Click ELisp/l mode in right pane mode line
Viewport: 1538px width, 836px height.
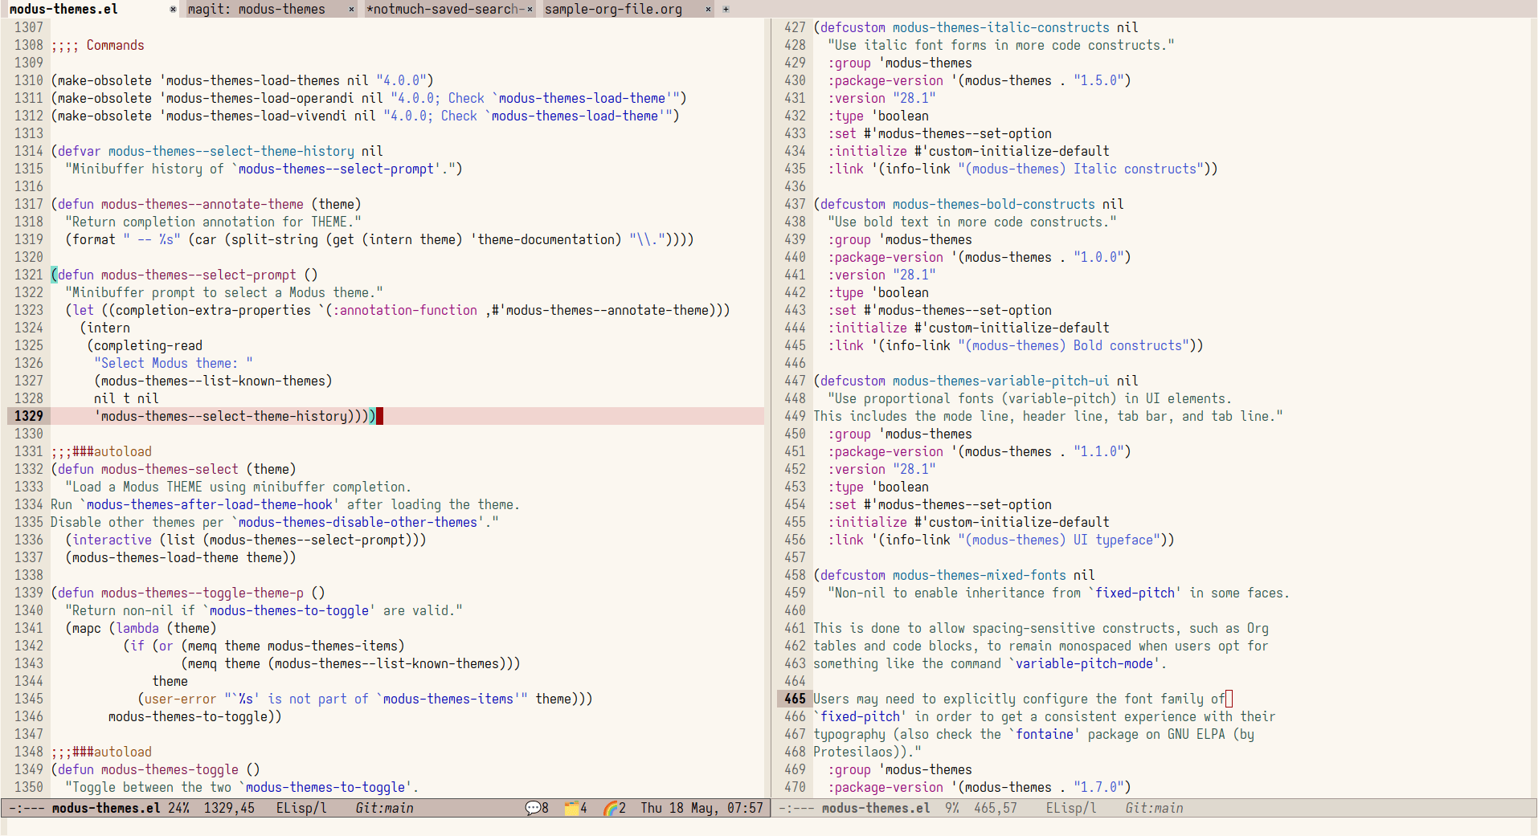click(1071, 808)
